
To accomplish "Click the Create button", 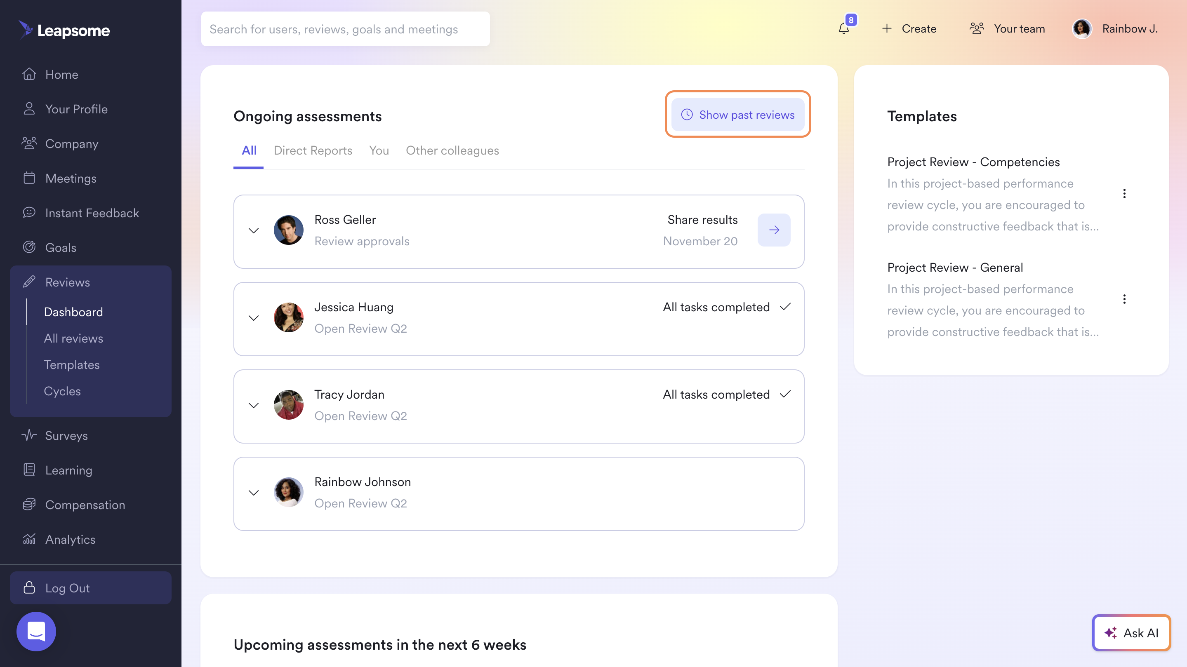I will coord(909,28).
